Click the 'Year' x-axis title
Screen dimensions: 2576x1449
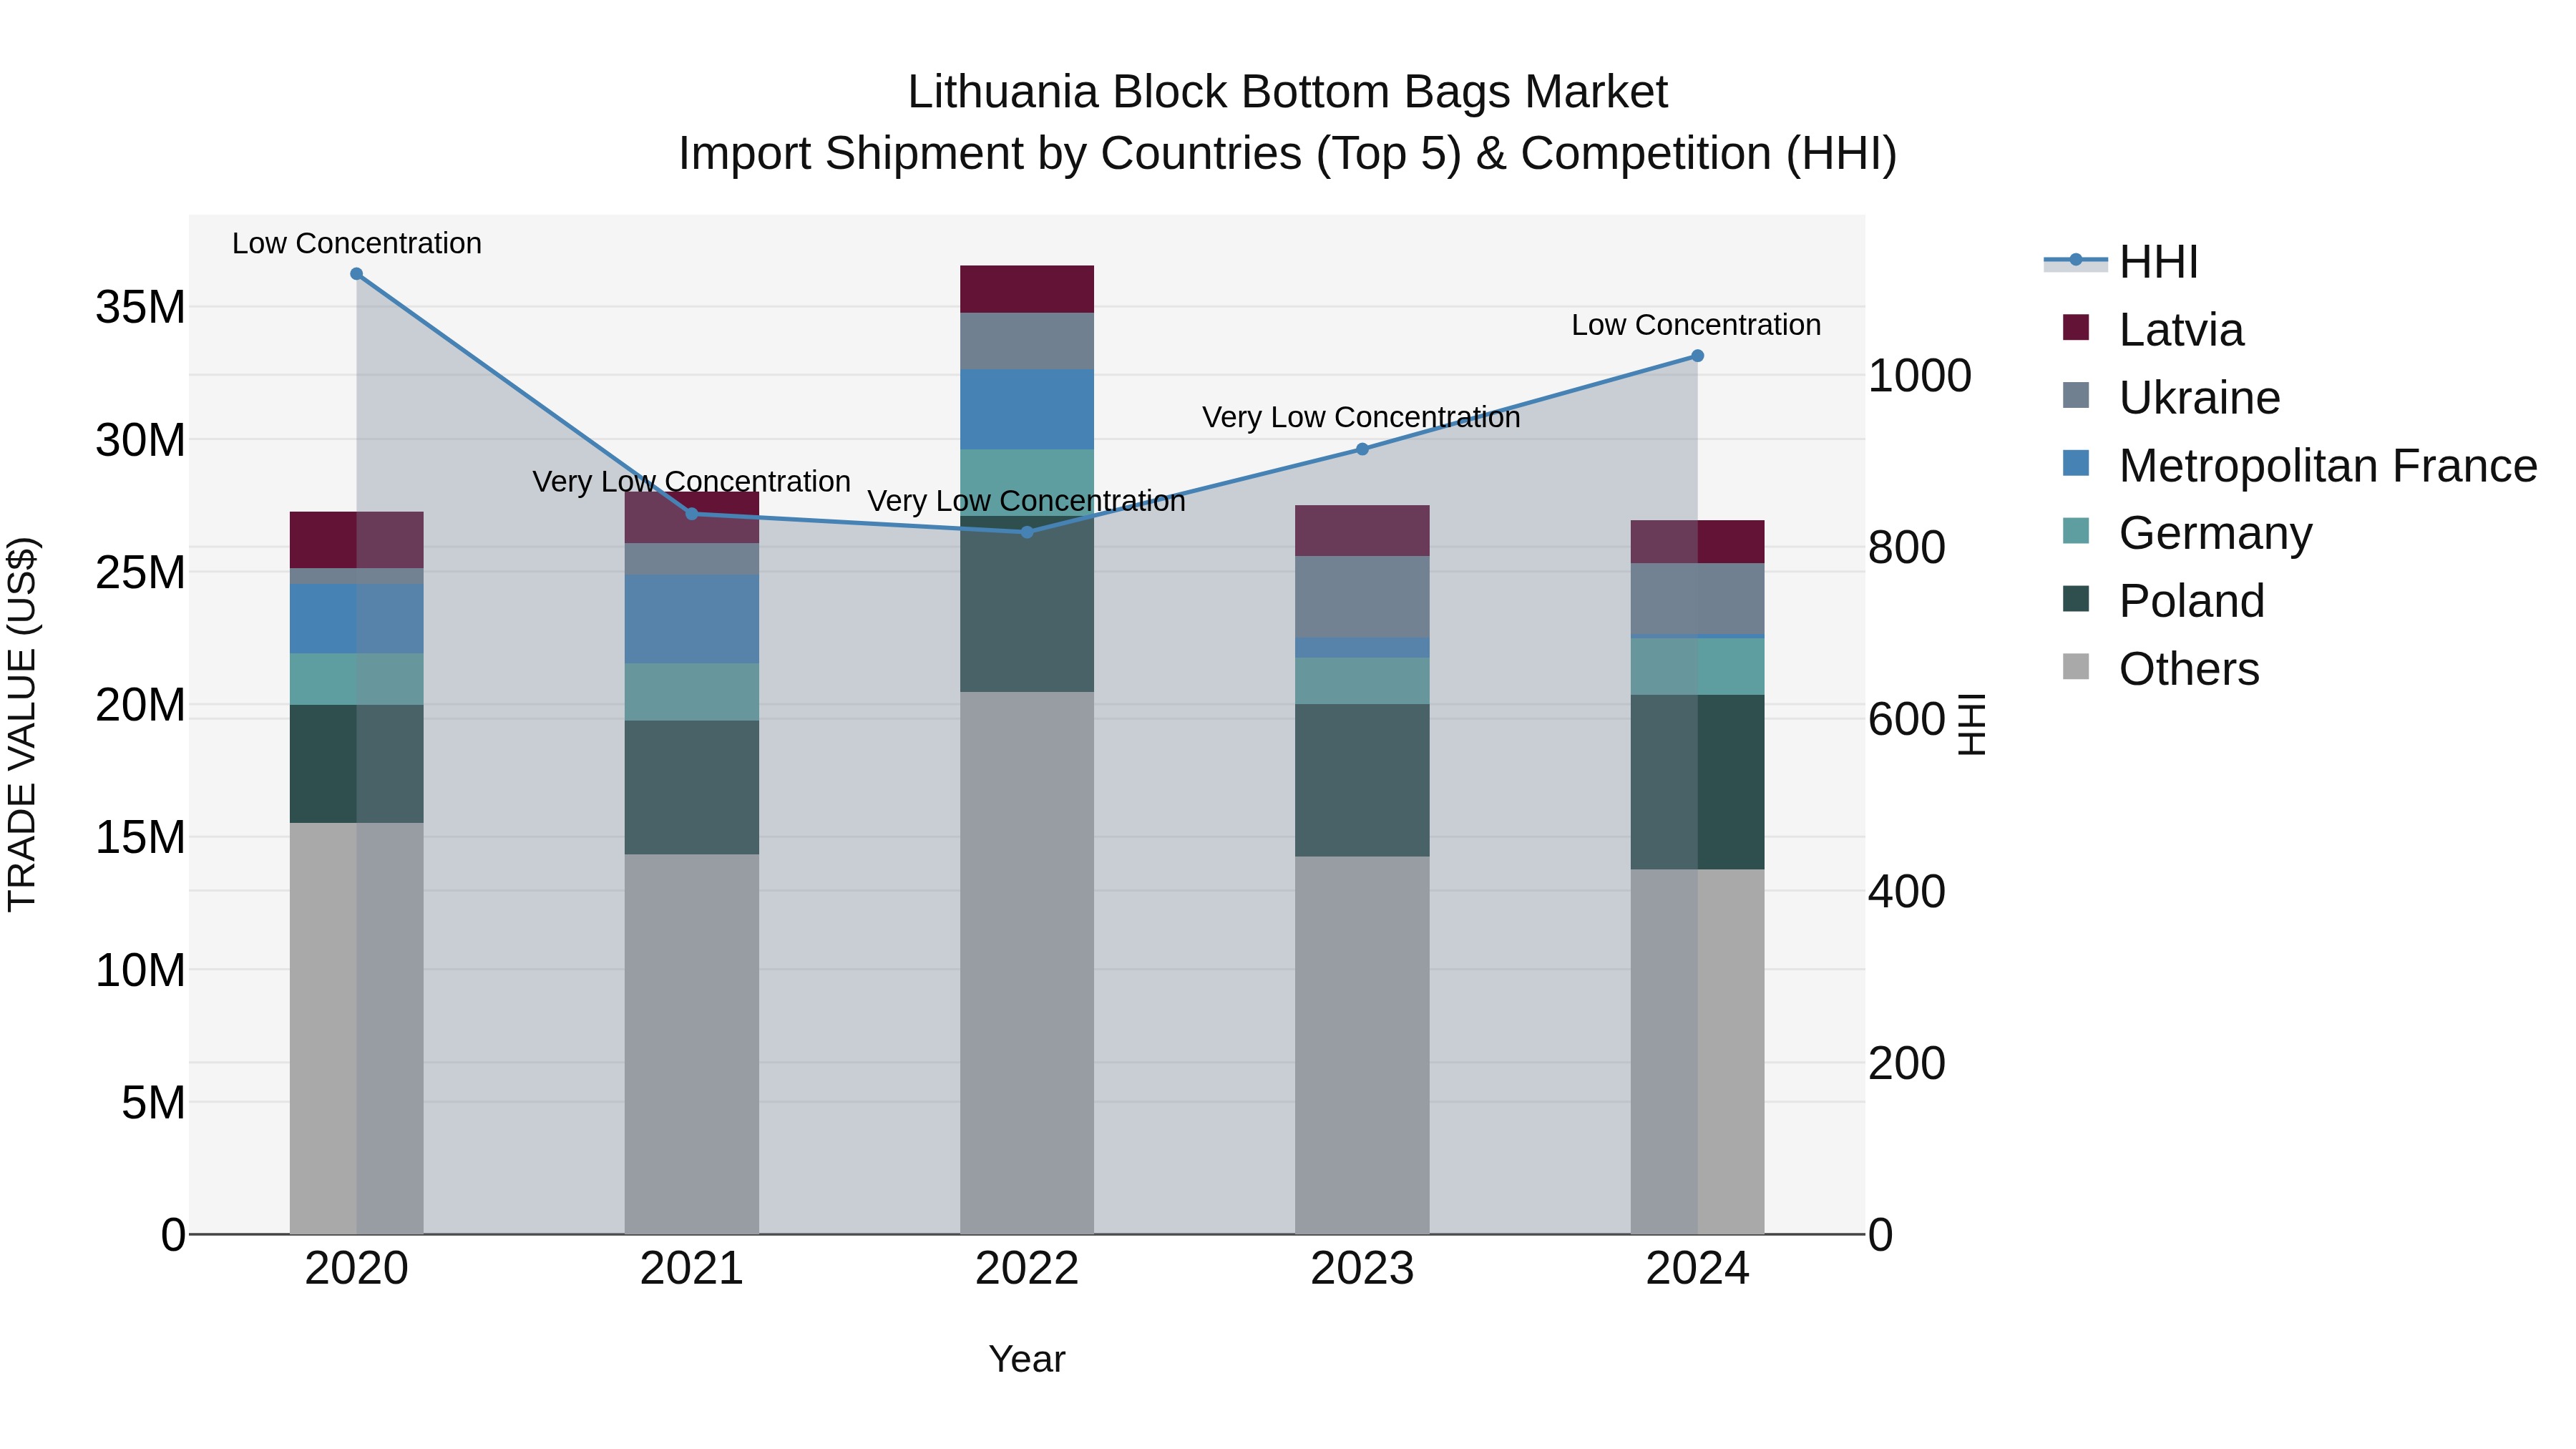pyautogui.click(x=1027, y=1359)
